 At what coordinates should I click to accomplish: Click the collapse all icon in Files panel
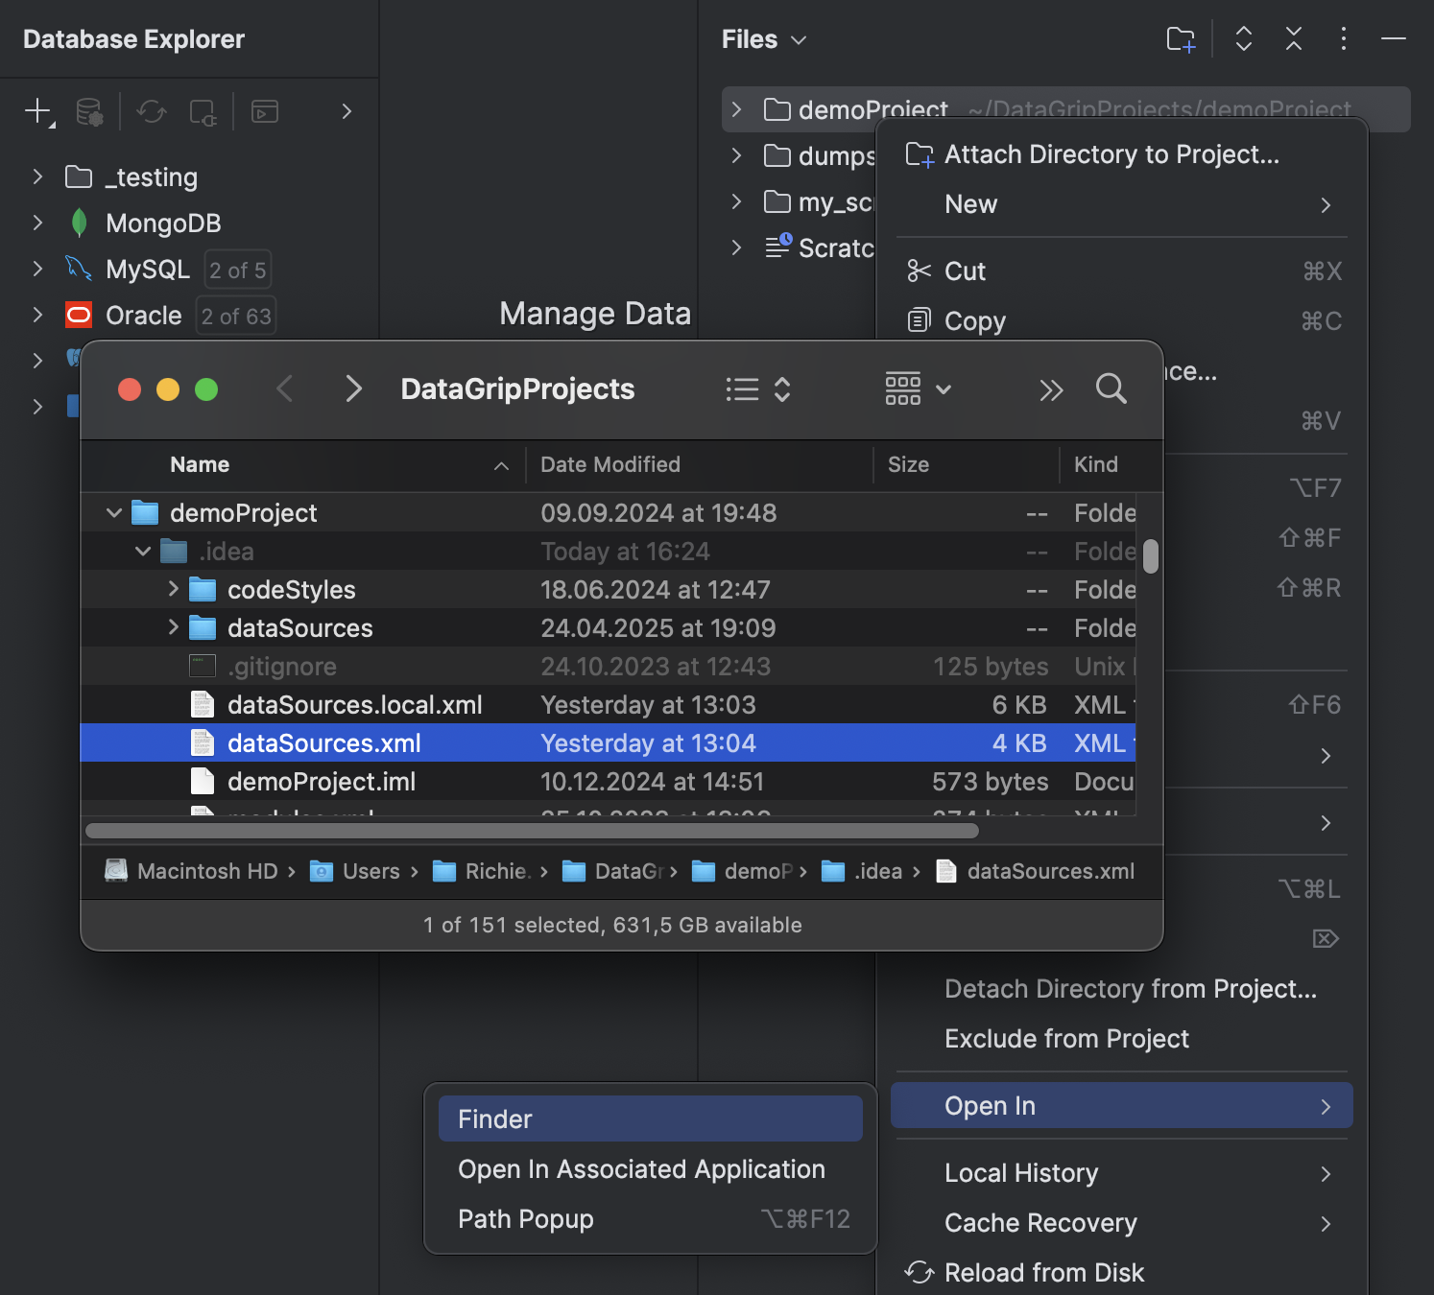tap(1294, 39)
